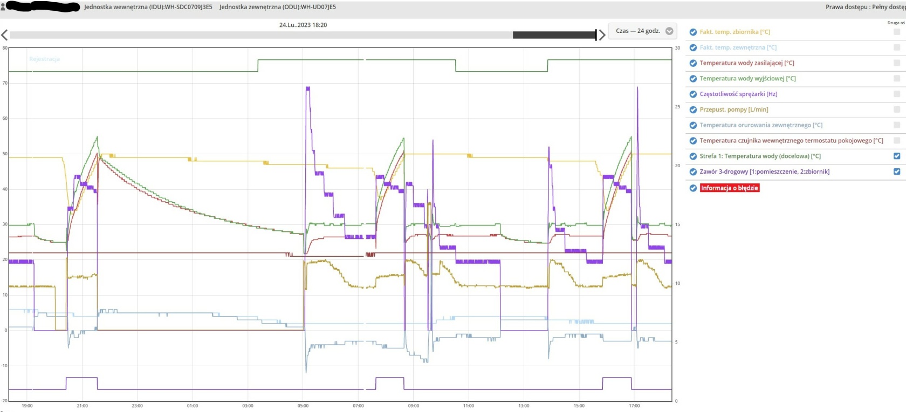Toggle visibility icon for Informacja o błędzie
The height and width of the screenshot is (412, 906).
(693, 188)
